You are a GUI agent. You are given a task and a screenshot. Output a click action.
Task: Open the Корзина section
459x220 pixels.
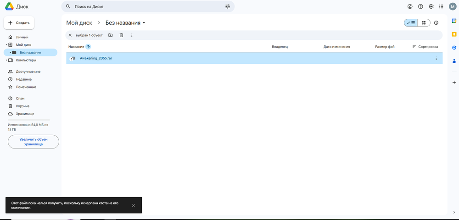point(22,106)
